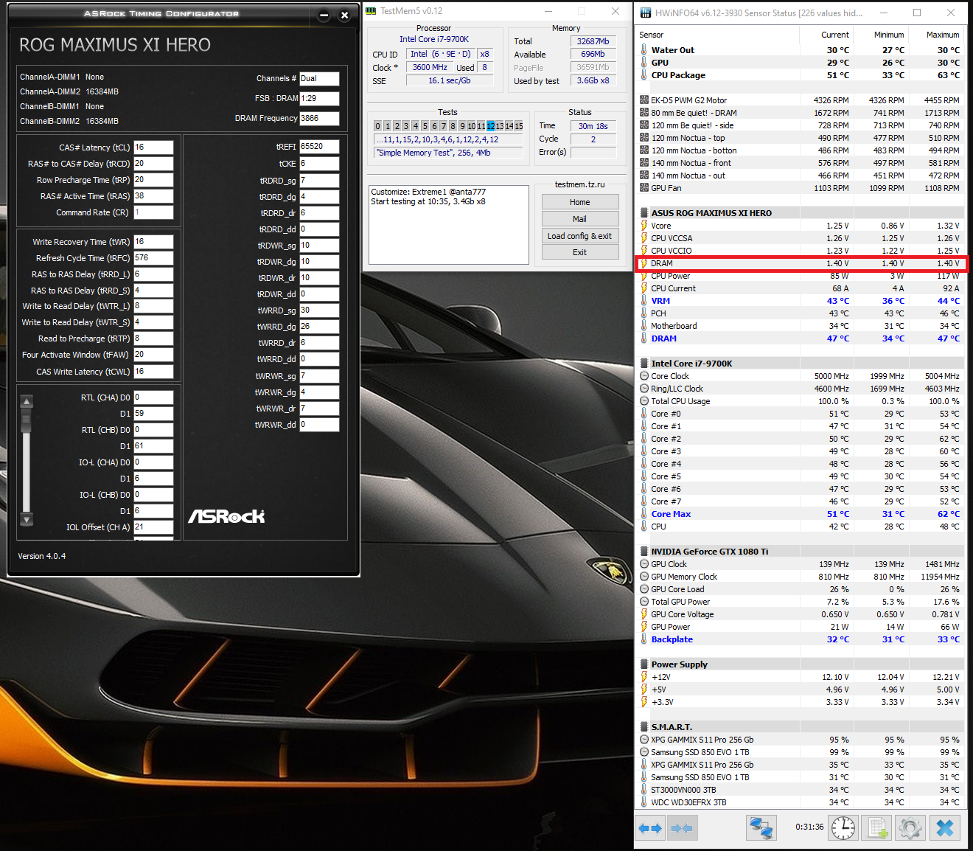Click the tWRRD_sg value field

tap(319, 310)
